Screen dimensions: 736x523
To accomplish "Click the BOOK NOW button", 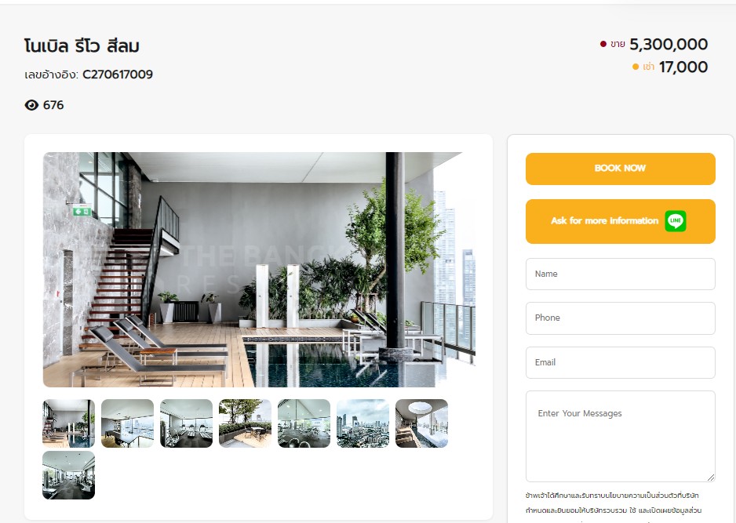I will click(x=620, y=169).
